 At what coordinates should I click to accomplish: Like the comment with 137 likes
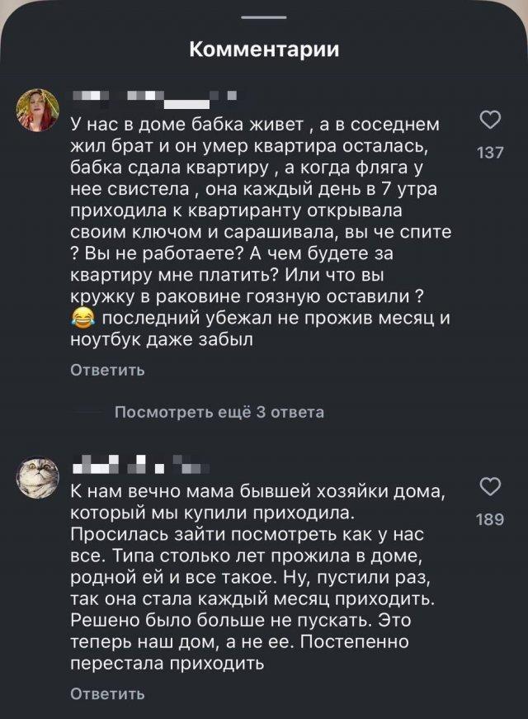(492, 121)
